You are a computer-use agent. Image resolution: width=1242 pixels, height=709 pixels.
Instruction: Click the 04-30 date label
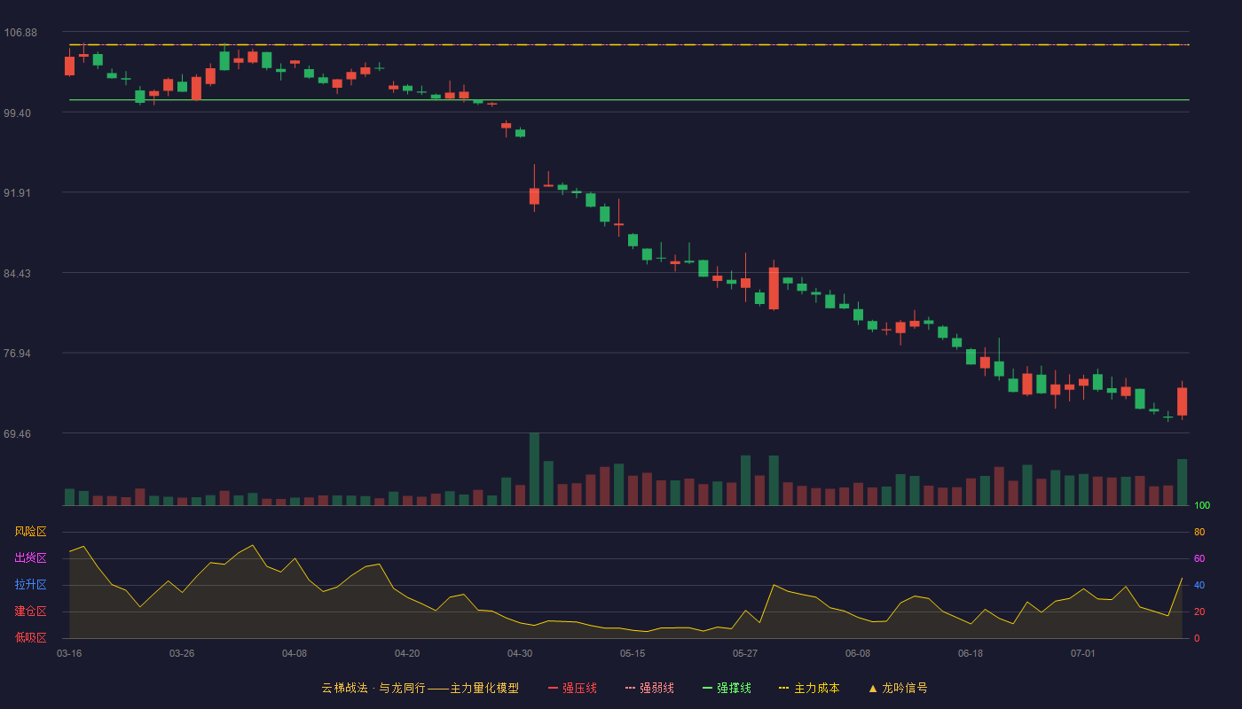point(520,653)
